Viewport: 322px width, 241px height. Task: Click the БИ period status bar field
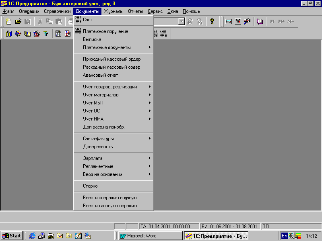point(230,227)
